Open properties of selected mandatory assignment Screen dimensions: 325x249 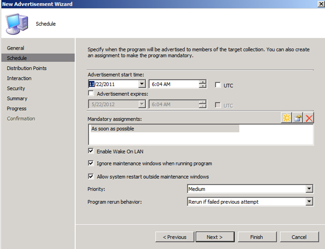pos(298,118)
